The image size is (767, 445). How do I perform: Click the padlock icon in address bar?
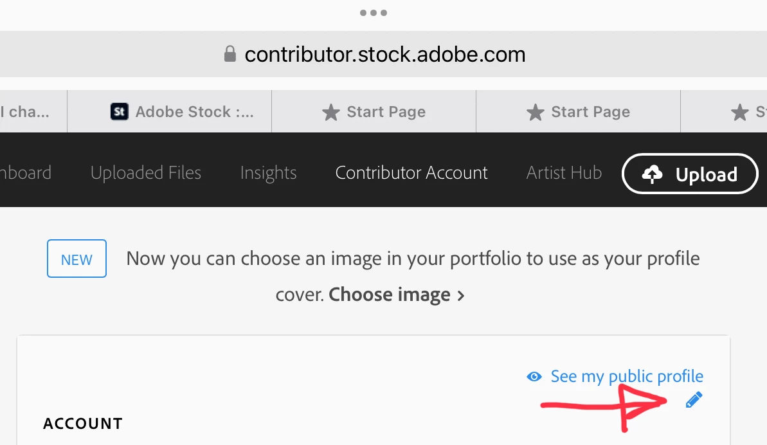point(230,54)
